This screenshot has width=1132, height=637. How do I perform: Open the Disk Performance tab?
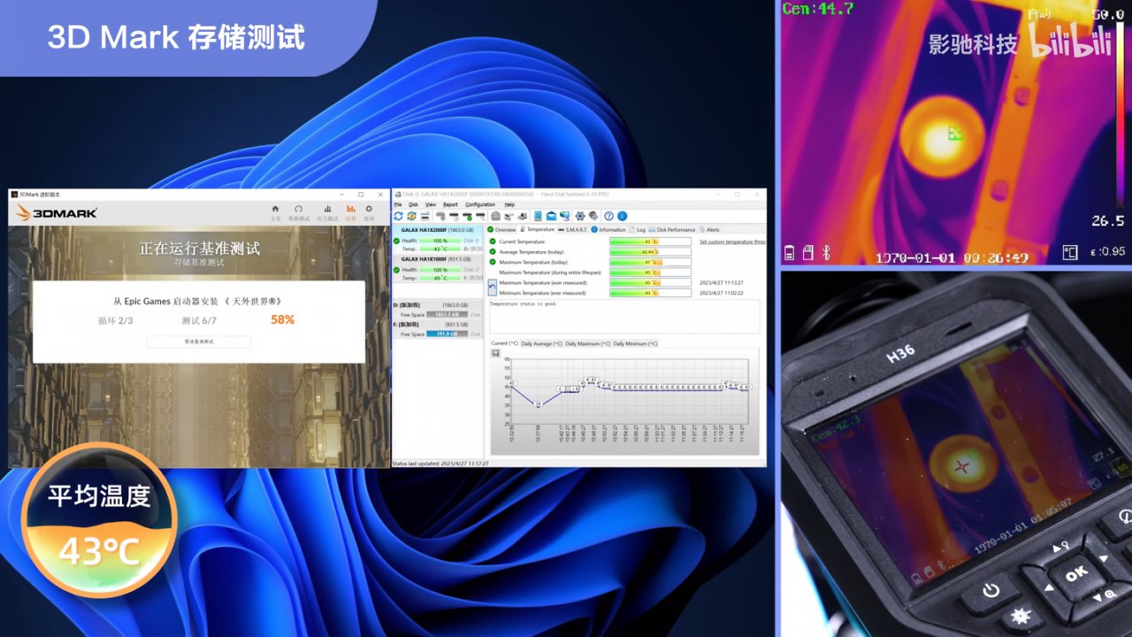point(672,230)
